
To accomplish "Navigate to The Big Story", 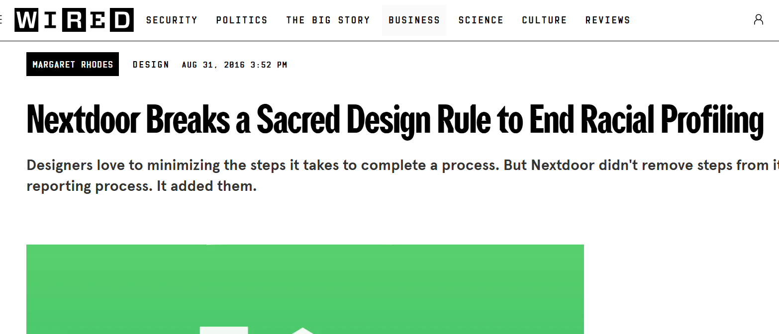I will [328, 20].
